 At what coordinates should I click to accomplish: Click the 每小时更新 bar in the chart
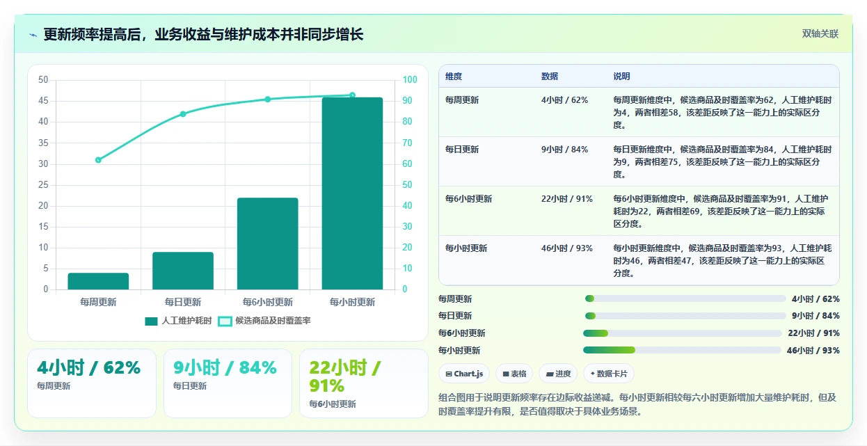[352, 193]
